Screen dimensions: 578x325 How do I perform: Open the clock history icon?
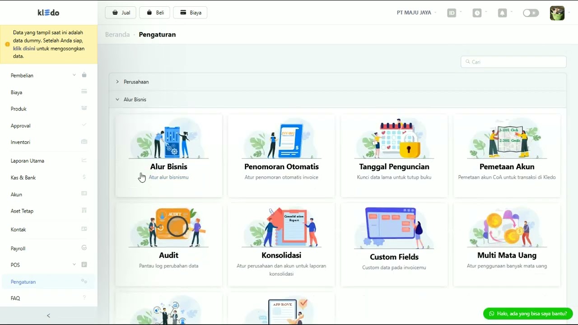(x=477, y=13)
